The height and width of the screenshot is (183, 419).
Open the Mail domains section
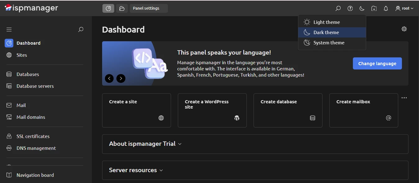(31, 117)
